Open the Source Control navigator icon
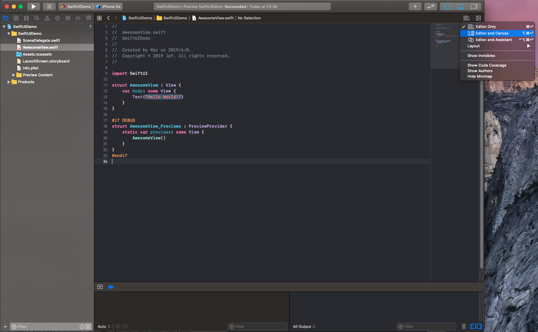Image resolution: width=538 pixels, height=332 pixels. click(x=16, y=18)
